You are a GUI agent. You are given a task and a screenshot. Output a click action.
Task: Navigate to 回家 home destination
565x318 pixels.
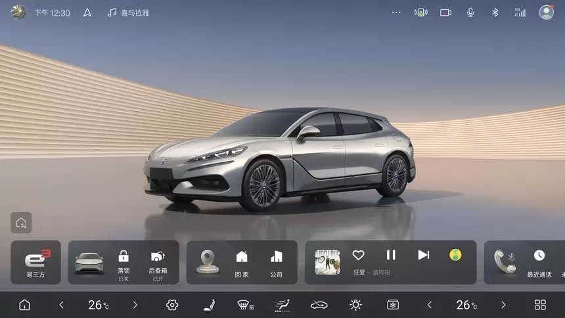[x=242, y=261]
